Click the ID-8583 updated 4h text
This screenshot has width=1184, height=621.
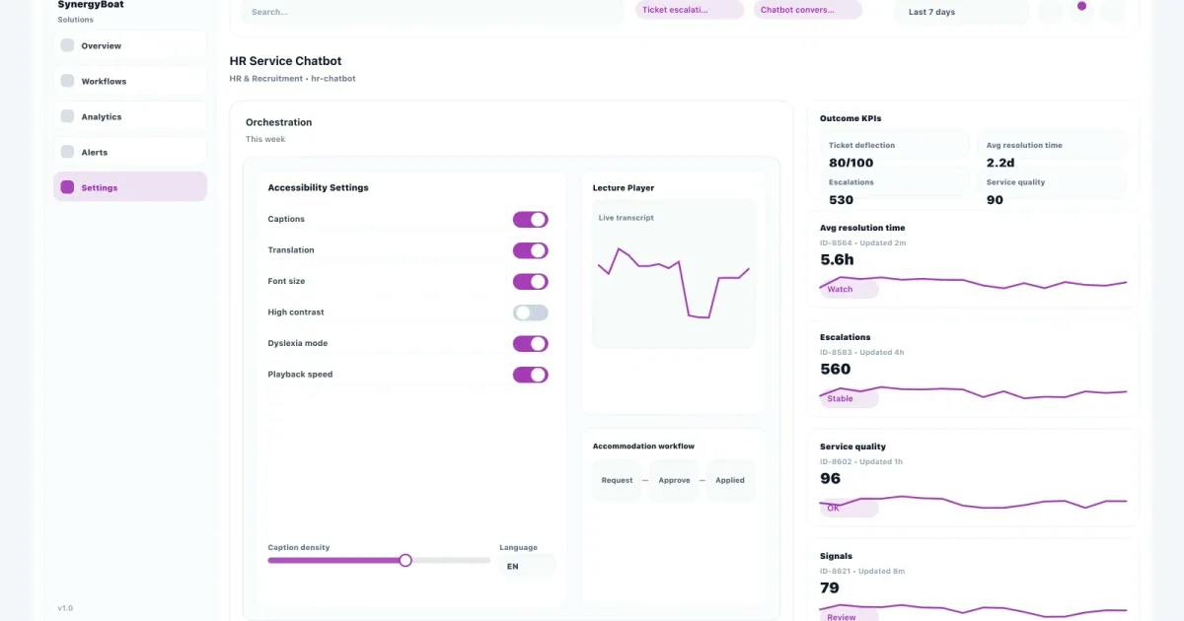[x=861, y=352]
